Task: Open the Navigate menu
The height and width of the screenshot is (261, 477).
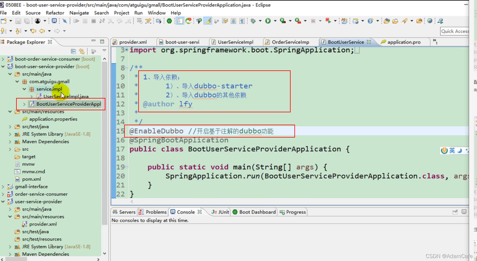Action: coord(79,13)
